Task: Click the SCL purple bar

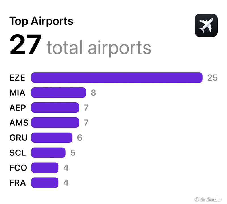Action: pos(48,153)
